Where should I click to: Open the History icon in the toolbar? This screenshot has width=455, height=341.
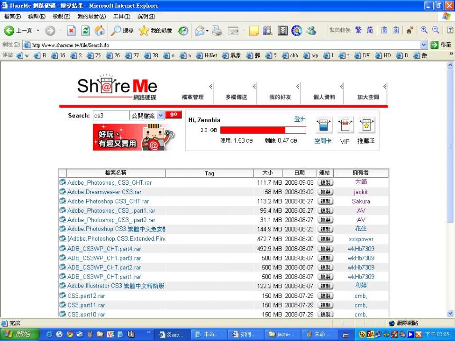click(183, 30)
